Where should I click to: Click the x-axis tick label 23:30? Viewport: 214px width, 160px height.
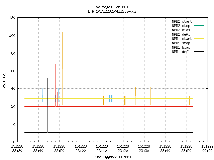[144, 151]
